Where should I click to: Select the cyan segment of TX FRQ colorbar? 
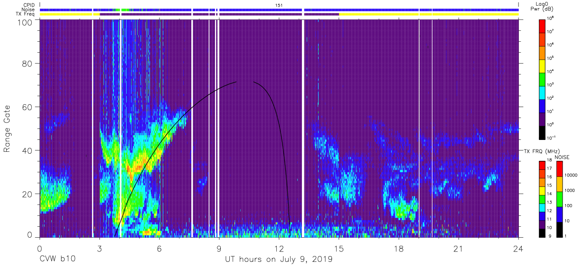click(x=543, y=208)
